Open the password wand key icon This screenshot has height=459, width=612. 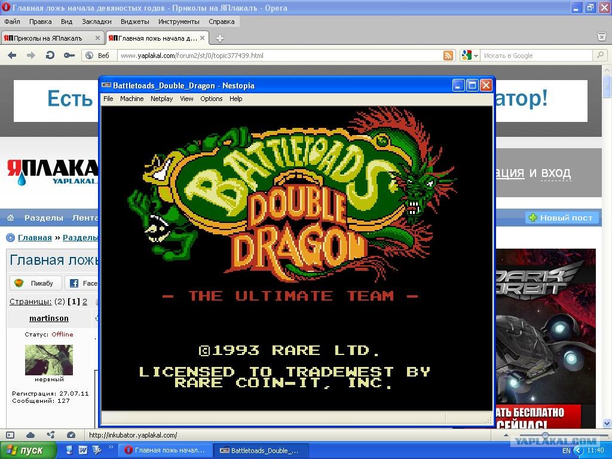pos(69,56)
